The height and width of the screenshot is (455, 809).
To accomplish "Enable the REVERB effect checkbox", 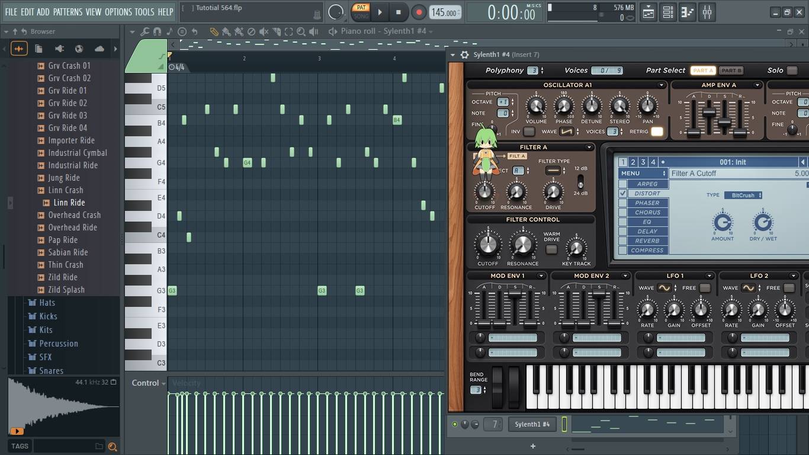I will click(x=622, y=241).
